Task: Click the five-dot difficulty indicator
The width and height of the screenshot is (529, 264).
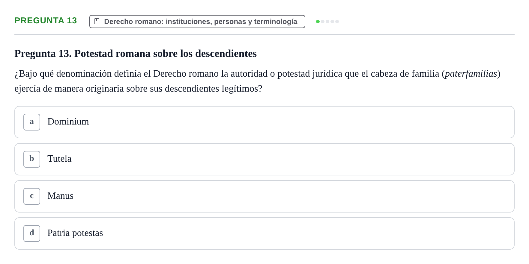Action: pyautogui.click(x=327, y=22)
